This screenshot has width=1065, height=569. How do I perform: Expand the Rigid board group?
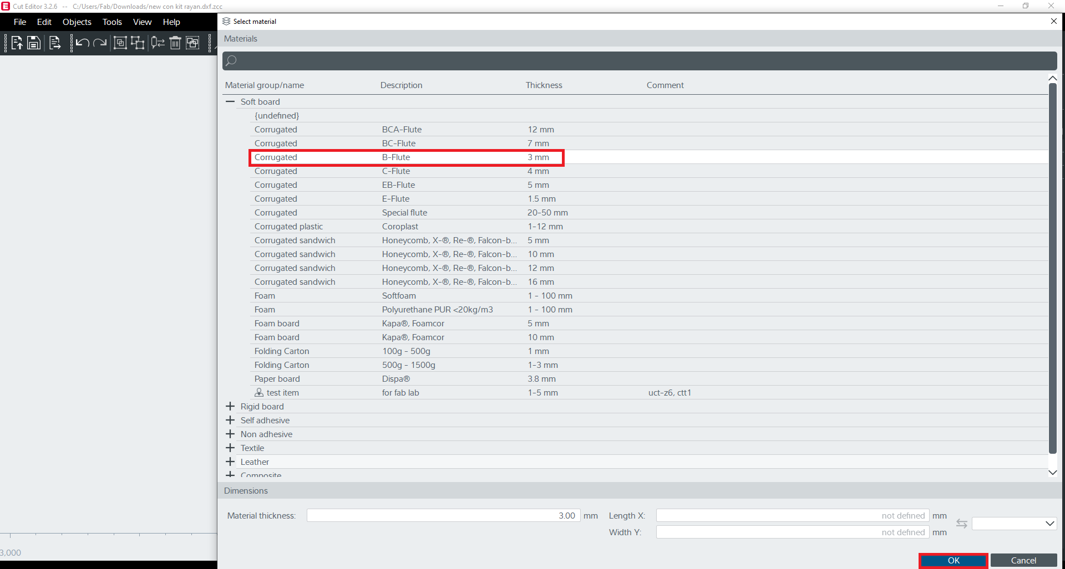[x=230, y=407]
